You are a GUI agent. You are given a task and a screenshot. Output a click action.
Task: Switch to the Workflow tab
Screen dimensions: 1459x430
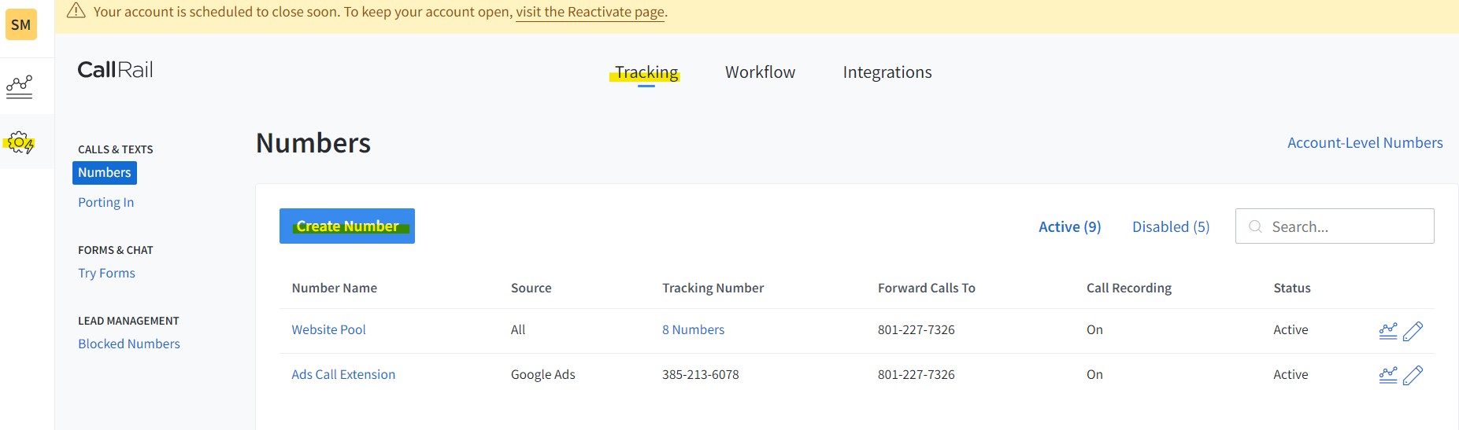[760, 72]
